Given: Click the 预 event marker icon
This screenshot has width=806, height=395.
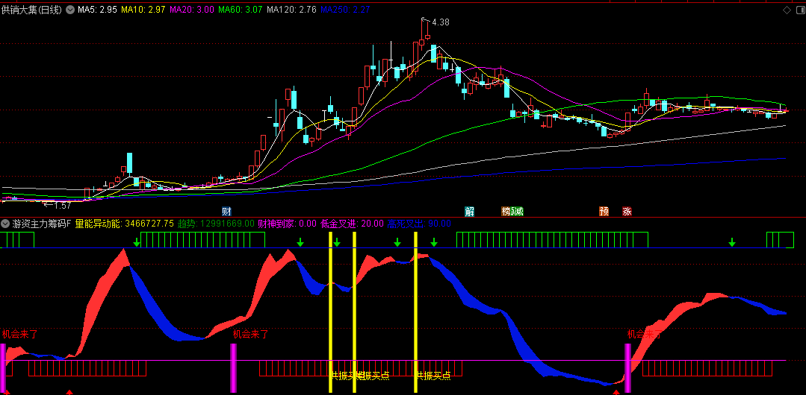Looking at the screenshot, I should (604, 211).
